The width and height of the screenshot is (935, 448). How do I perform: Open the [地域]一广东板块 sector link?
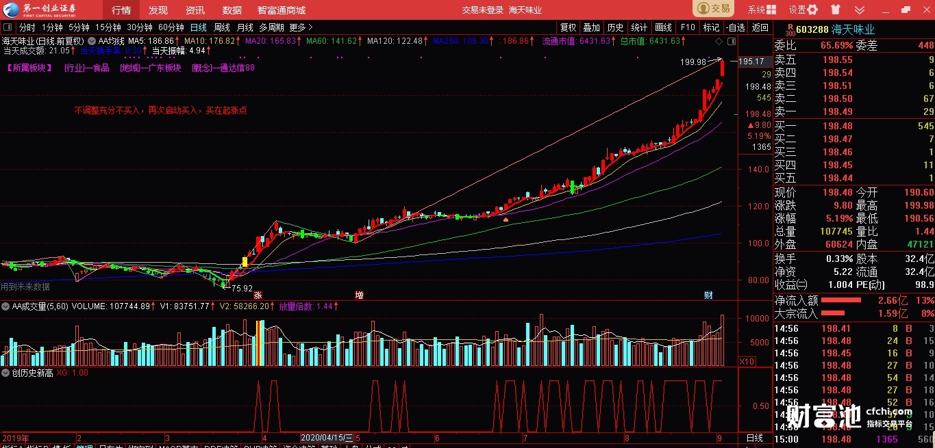150,68
